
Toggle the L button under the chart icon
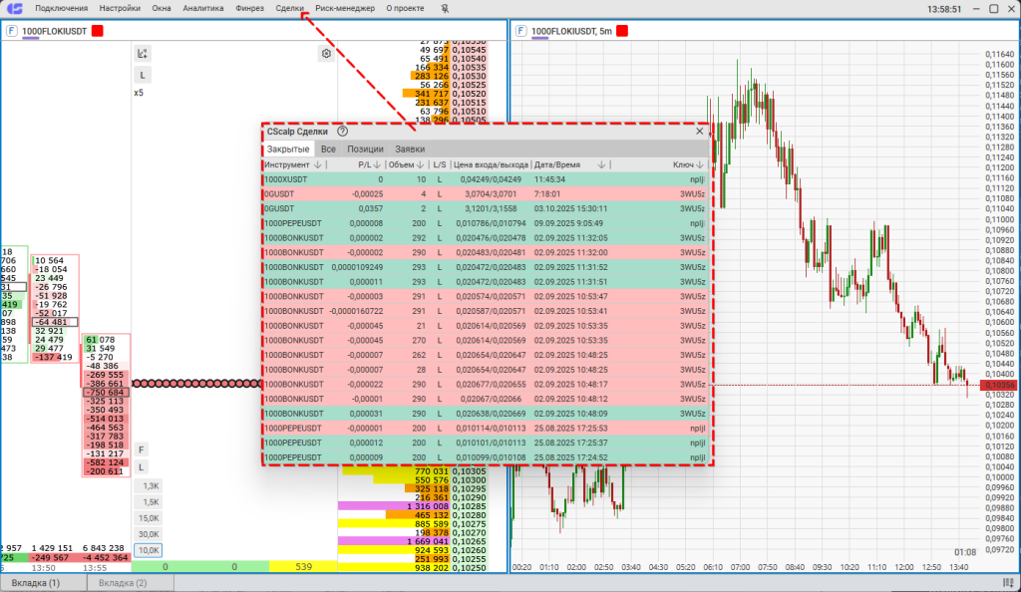click(143, 75)
